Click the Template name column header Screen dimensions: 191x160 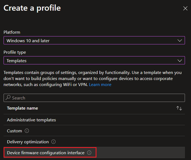tap(23, 108)
